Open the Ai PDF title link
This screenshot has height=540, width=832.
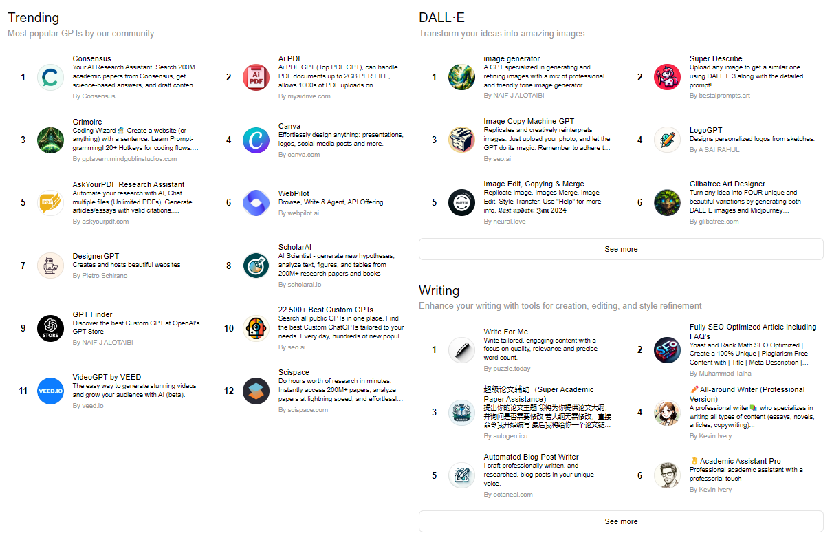(290, 59)
